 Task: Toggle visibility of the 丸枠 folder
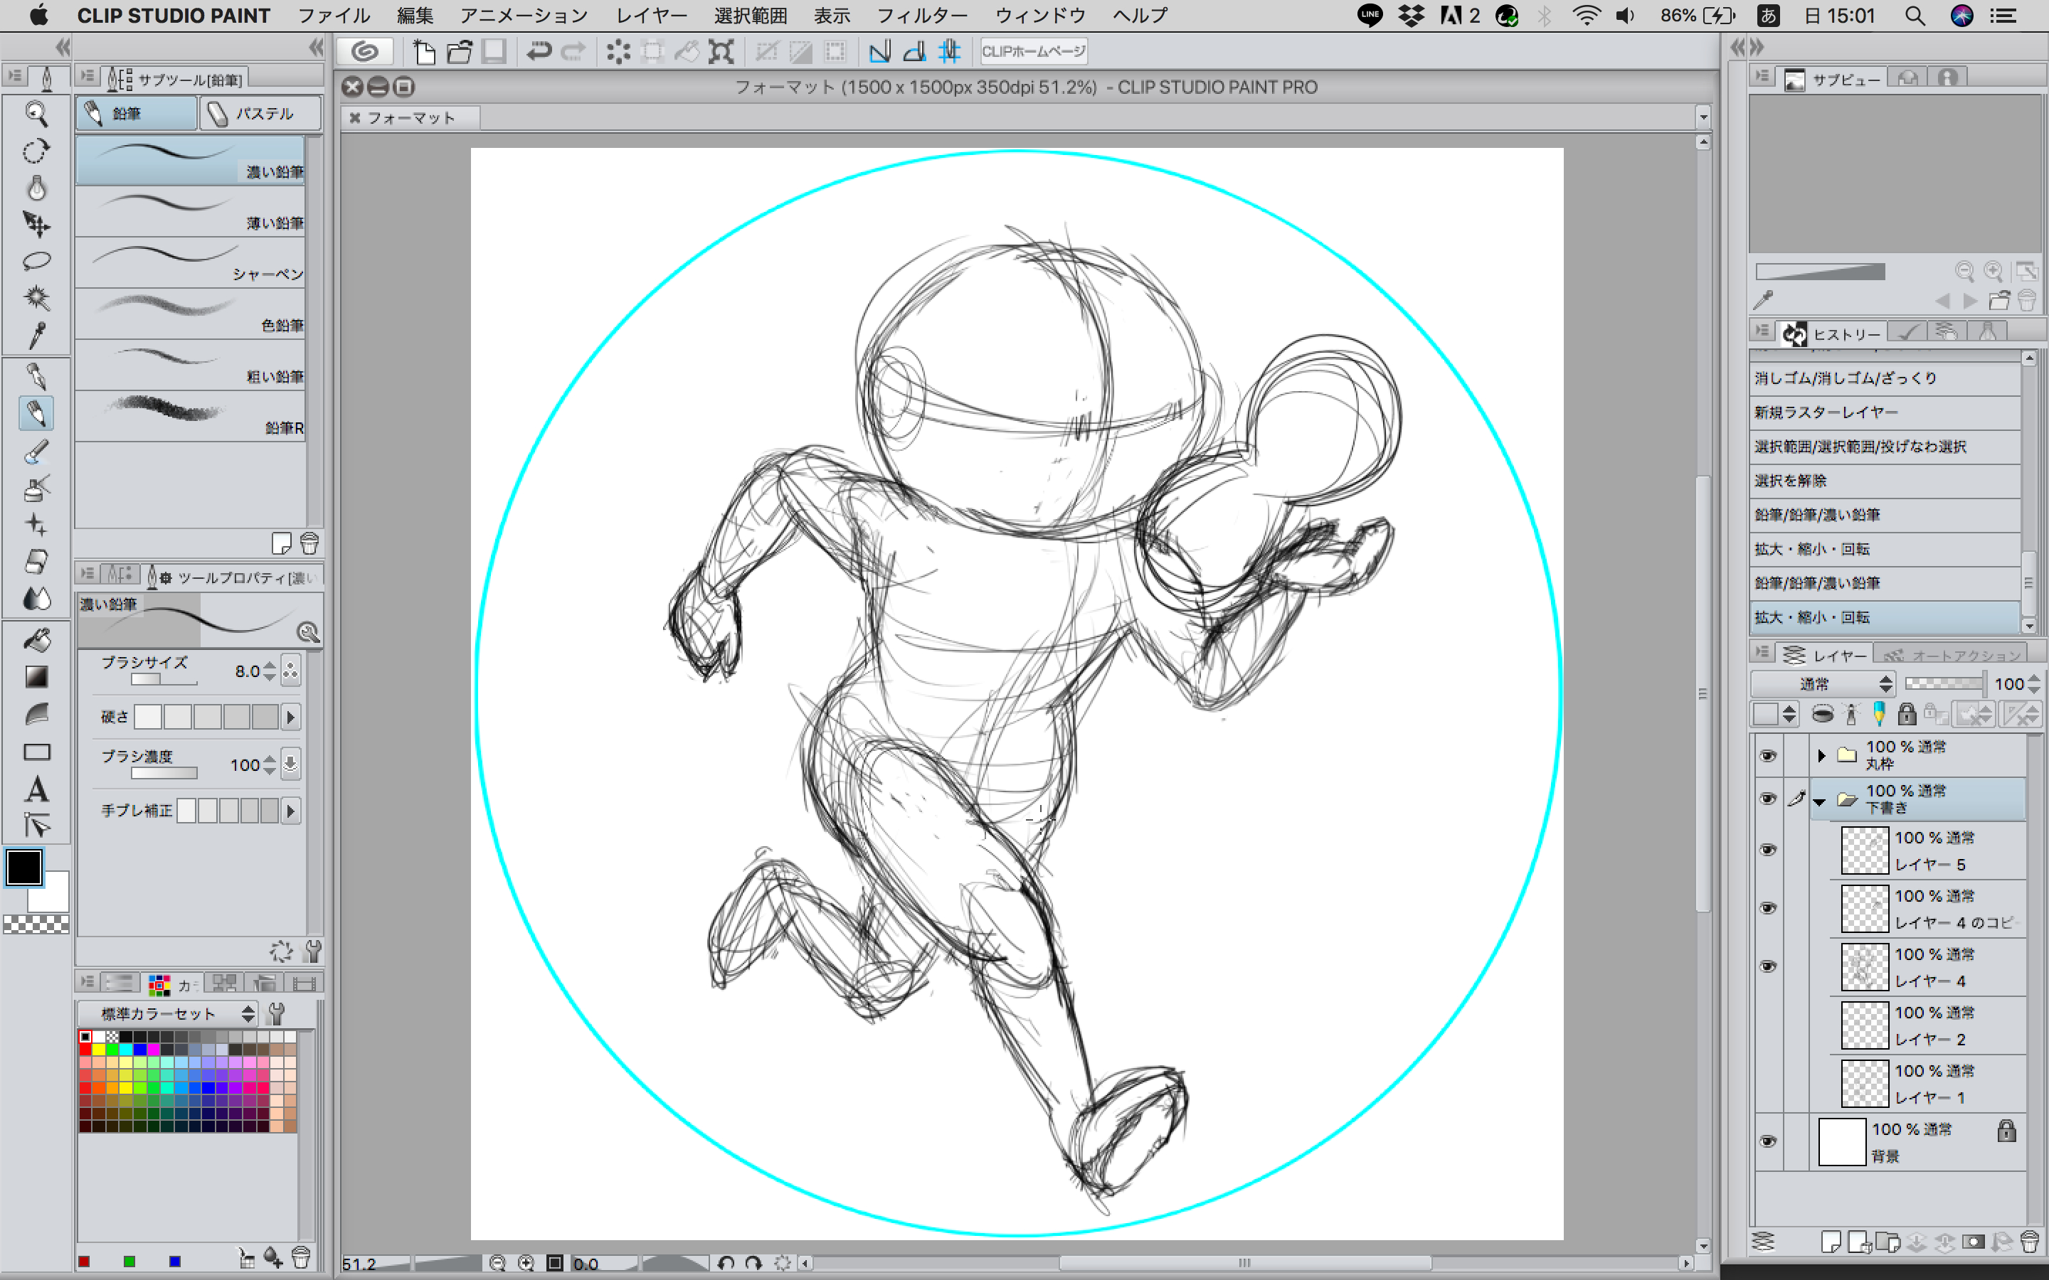click(x=1768, y=755)
